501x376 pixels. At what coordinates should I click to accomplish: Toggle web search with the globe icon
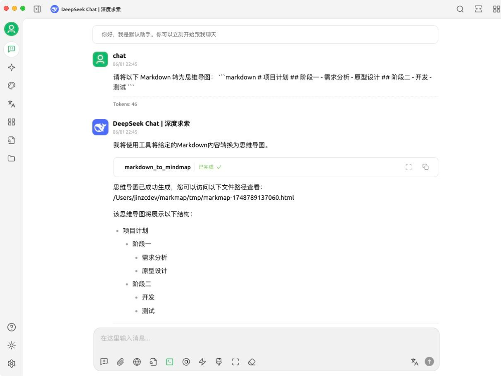tap(137, 362)
